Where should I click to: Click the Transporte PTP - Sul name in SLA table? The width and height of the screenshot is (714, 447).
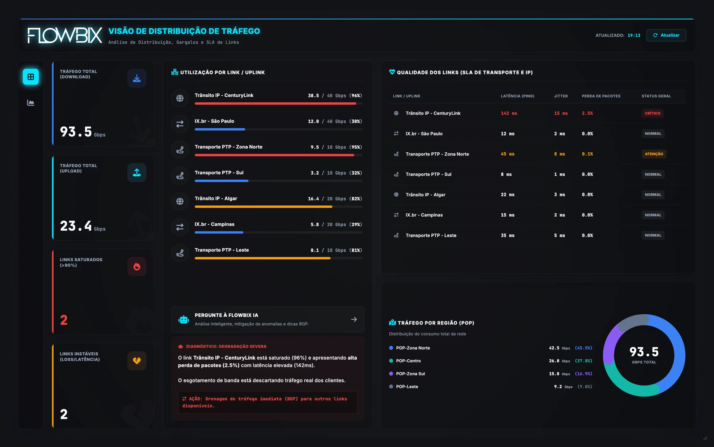coord(428,174)
